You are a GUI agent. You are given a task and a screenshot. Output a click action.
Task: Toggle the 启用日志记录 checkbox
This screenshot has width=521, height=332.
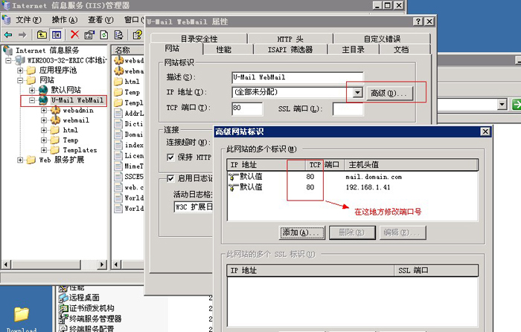pyautogui.click(x=170, y=179)
